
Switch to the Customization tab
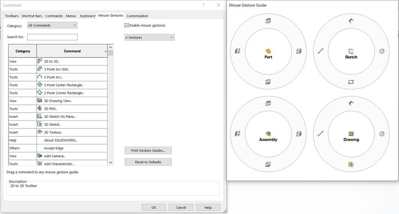[x=137, y=16]
